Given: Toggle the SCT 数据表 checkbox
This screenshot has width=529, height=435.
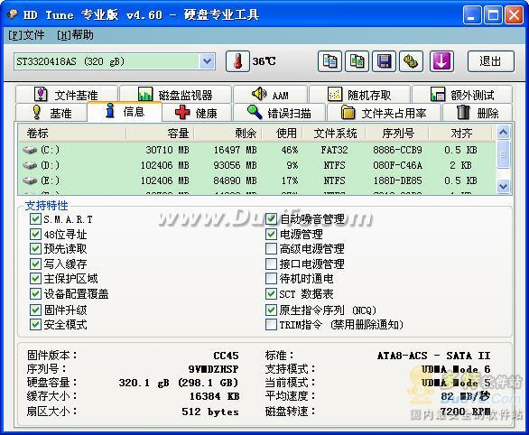Looking at the screenshot, I should point(271,293).
